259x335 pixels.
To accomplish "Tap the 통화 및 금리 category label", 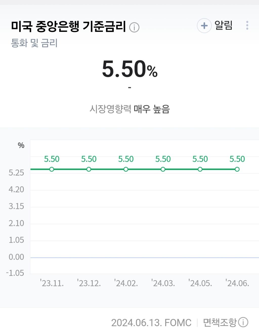I will [34, 43].
